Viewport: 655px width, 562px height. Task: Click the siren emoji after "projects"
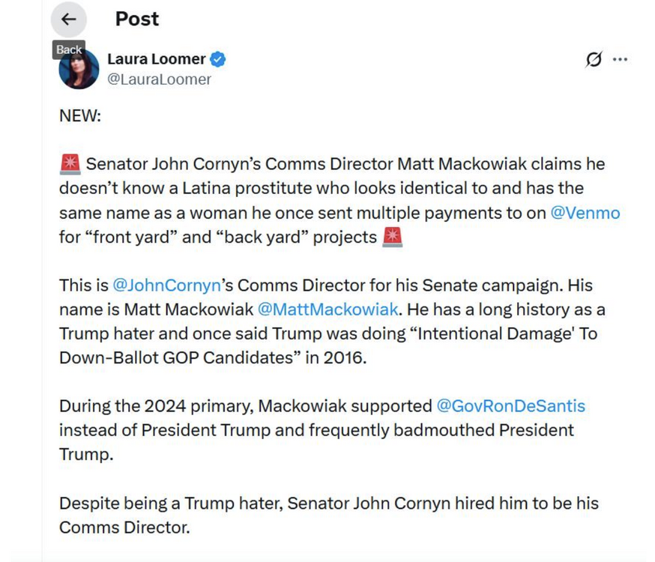tap(392, 238)
